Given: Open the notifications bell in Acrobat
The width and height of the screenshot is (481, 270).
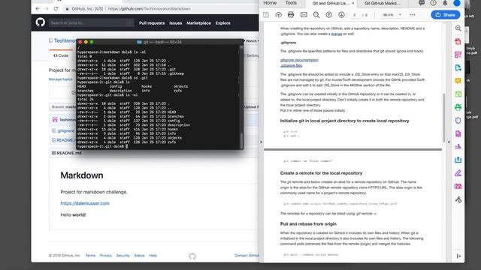Looking at the screenshot, I should pos(445,3).
